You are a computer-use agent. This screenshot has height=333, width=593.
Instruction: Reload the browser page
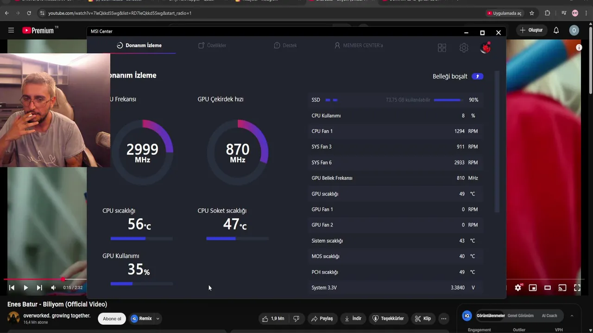click(x=29, y=13)
